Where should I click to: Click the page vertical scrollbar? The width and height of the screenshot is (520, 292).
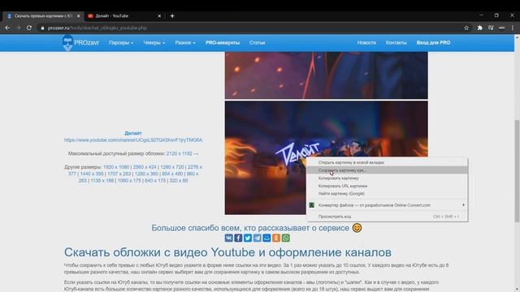click(517, 170)
